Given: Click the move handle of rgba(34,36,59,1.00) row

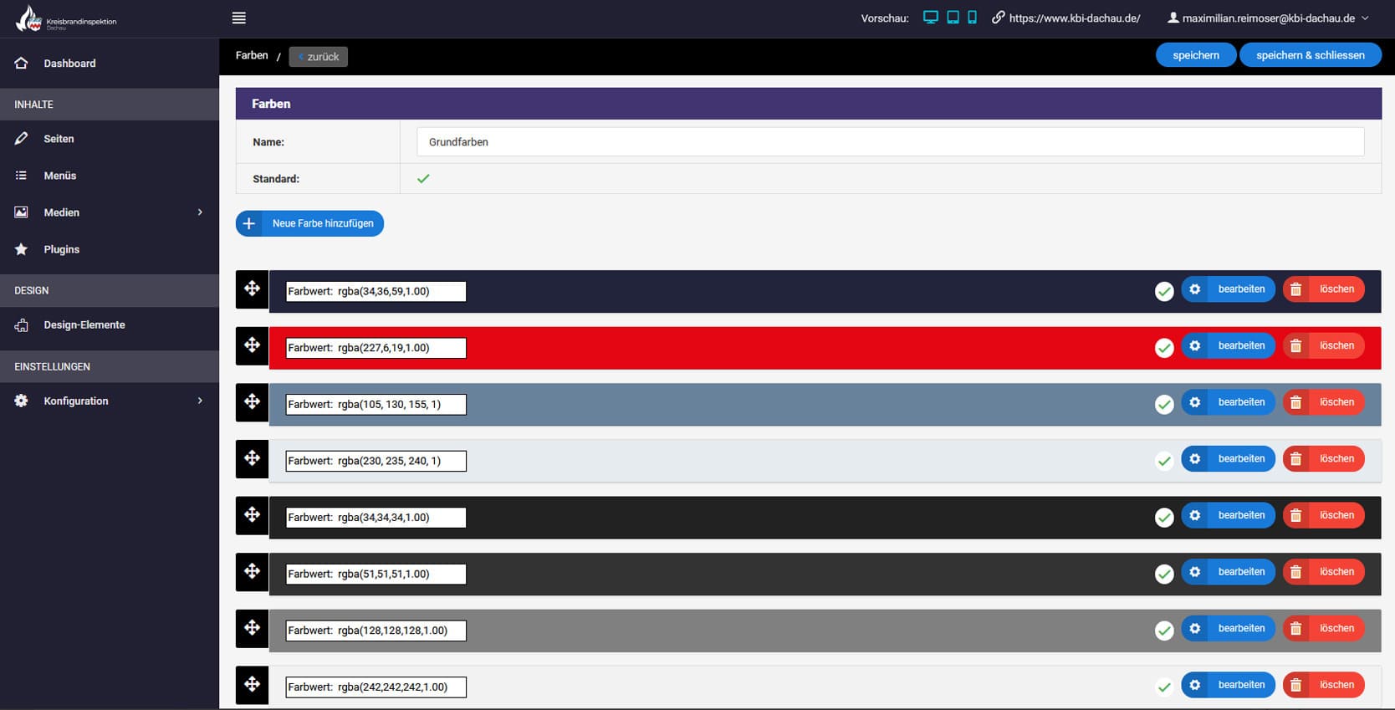Looking at the screenshot, I should pos(252,289).
